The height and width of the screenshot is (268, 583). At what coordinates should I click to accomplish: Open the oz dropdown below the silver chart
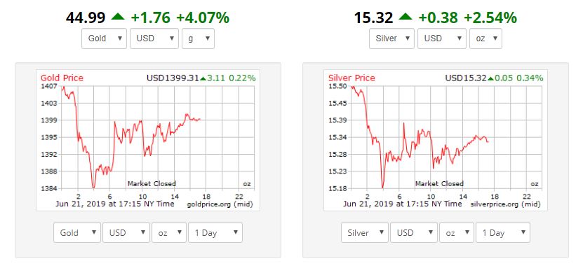pyautogui.click(x=457, y=232)
